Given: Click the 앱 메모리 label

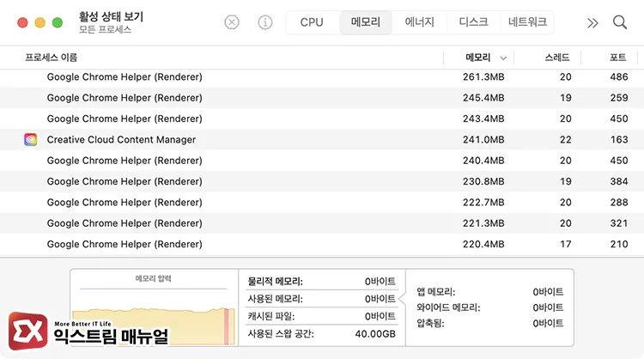Looking at the screenshot, I should (435, 292).
